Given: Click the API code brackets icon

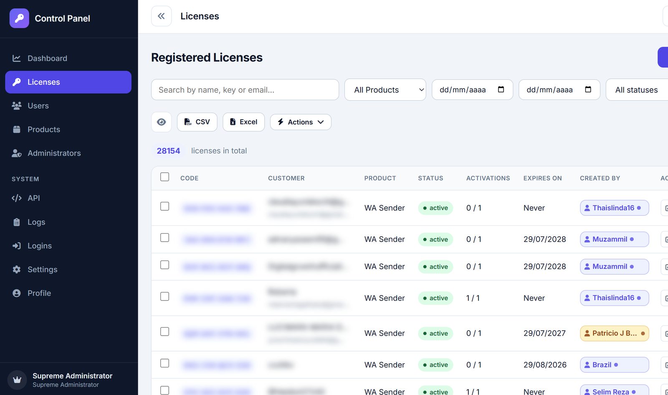Looking at the screenshot, I should [17, 198].
